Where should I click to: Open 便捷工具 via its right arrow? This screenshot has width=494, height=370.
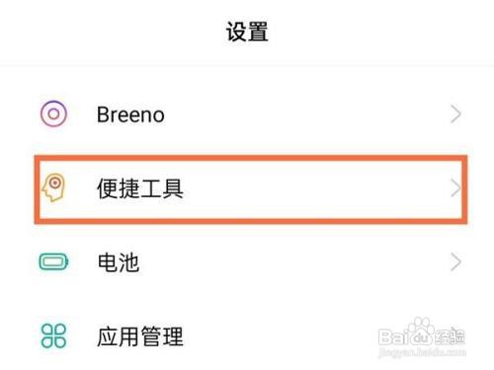455,188
